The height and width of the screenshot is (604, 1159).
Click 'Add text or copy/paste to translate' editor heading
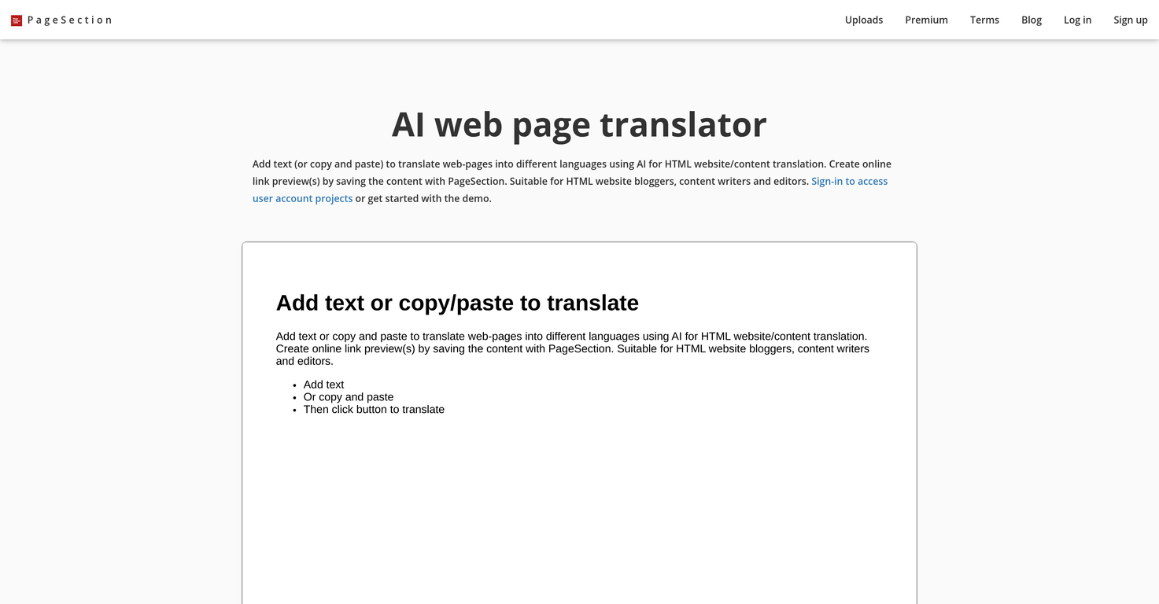(457, 303)
